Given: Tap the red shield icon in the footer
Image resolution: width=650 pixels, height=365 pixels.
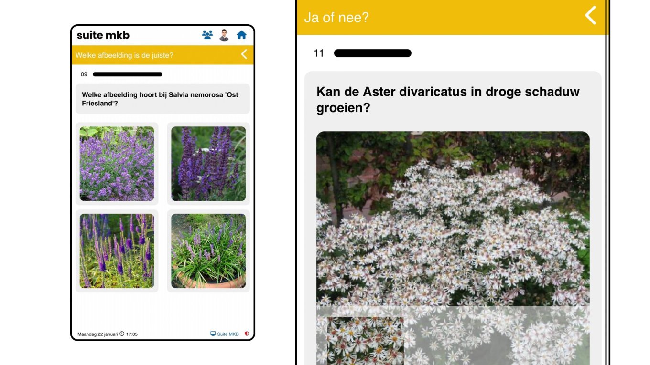Looking at the screenshot, I should coord(248,334).
